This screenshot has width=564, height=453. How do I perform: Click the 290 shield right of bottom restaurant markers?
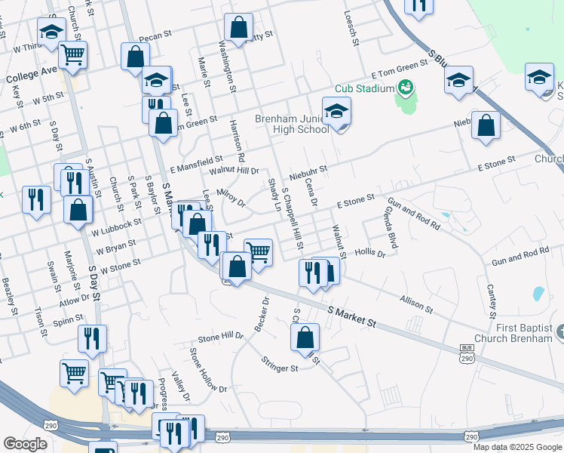[x=222, y=437]
